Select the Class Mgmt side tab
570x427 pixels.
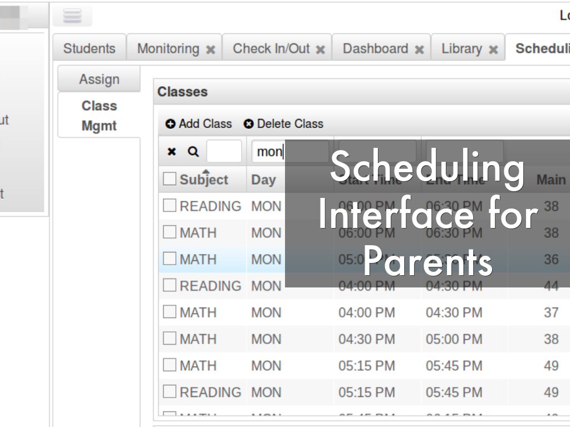(x=99, y=116)
